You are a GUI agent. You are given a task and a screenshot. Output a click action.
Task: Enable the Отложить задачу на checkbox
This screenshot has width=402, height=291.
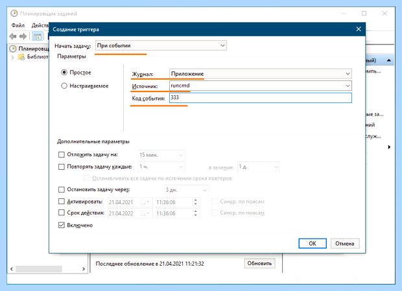[62, 155]
